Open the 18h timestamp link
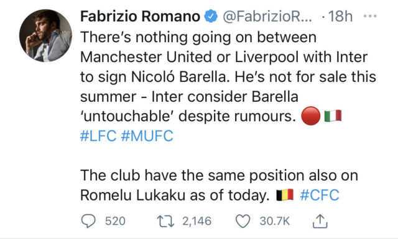398x239 pixels. coord(340,17)
